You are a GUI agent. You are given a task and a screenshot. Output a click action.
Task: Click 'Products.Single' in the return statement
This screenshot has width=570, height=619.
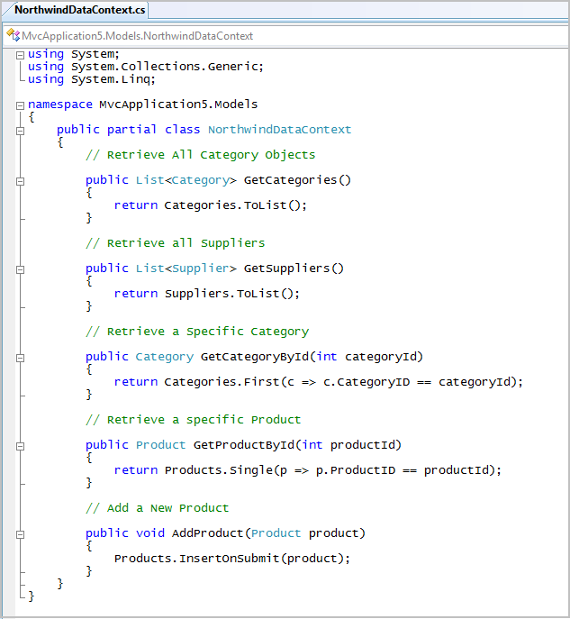point(219,470)
